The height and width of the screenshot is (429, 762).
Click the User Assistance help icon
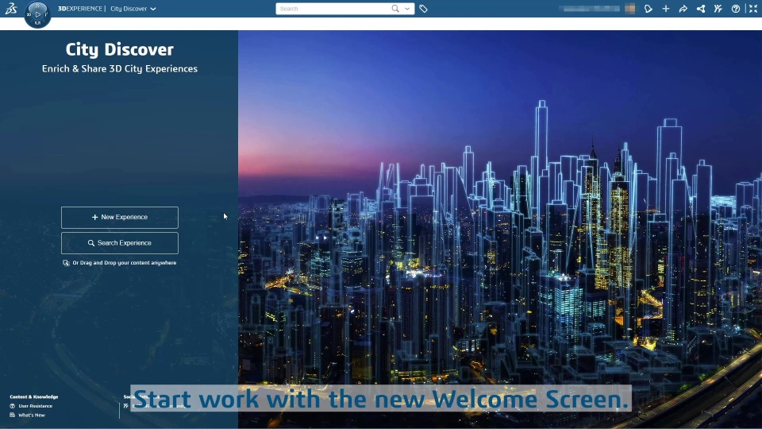[x=13, y=406]
